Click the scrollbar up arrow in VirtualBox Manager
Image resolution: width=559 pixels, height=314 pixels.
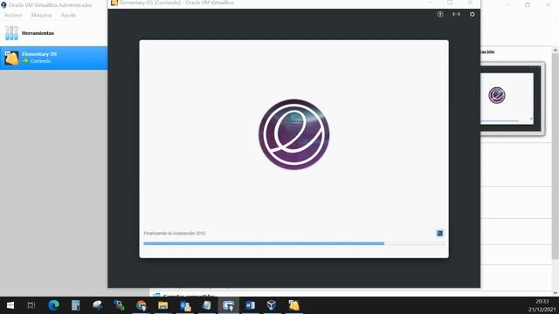[x=556, y=51]
